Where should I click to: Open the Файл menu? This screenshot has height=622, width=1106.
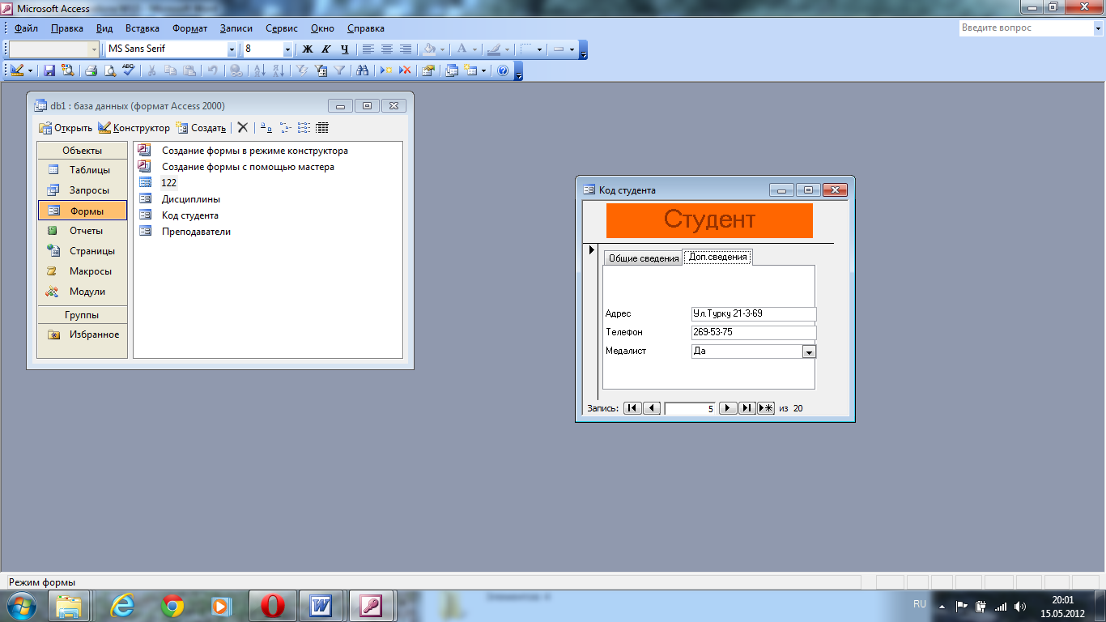point(26,28)
